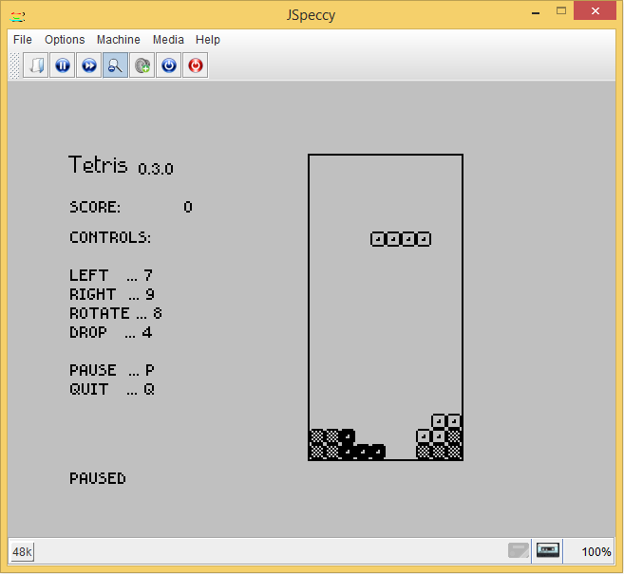The width and height of the screenshot is (624, 574).
Task: Open snapshot file toolbar icon
Action: [x=36, y=65]
